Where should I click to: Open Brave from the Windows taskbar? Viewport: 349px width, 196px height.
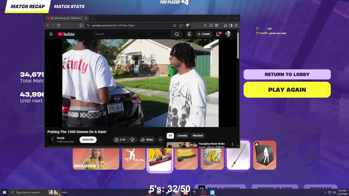tap(150, 192)
